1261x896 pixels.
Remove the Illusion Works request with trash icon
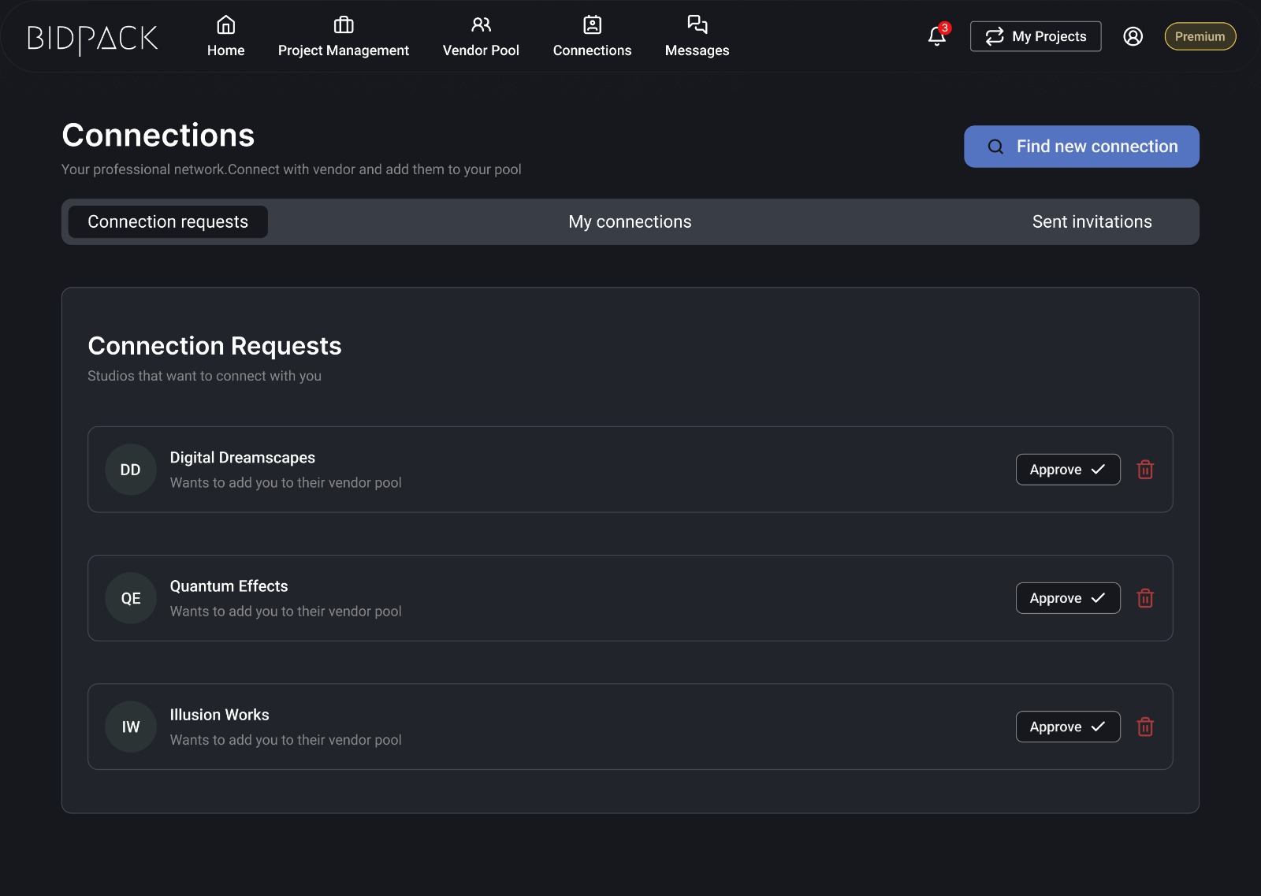(1145, 727)
